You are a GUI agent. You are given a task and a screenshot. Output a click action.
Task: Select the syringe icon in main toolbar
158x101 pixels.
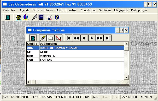34,17
